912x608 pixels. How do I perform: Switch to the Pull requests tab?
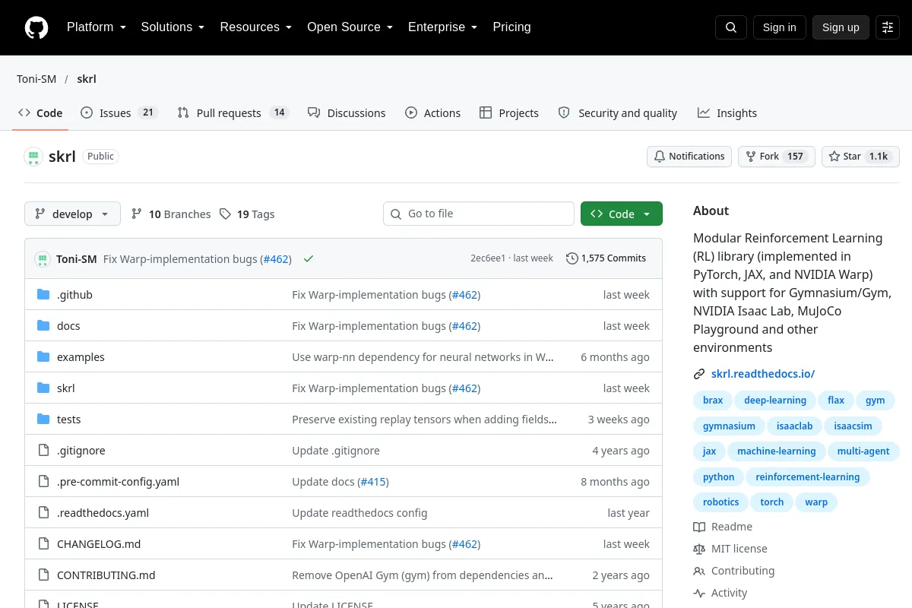[x=233, y=112]
